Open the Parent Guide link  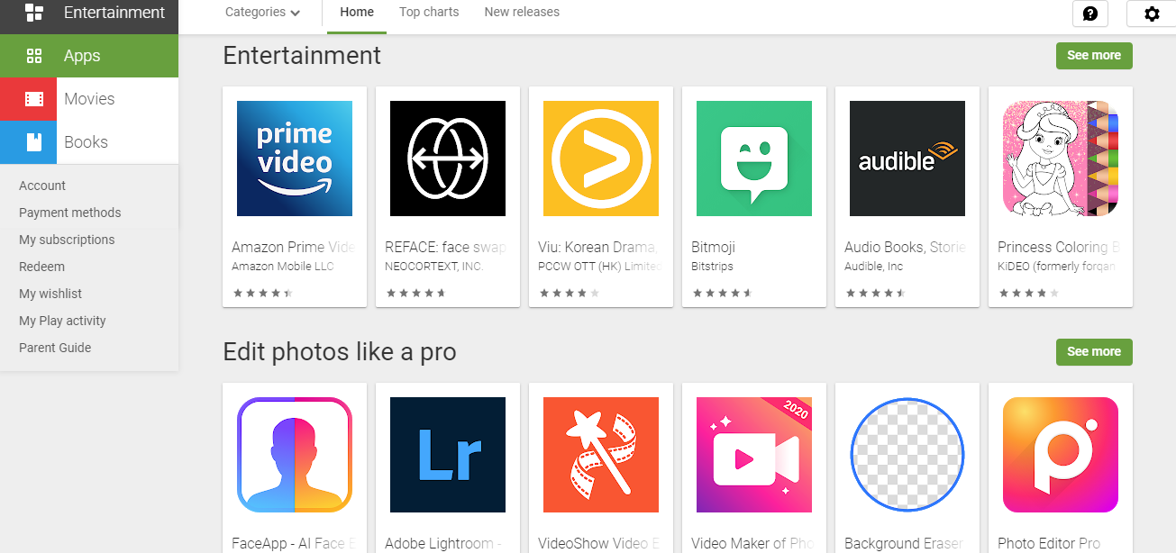tap(55, 348)
